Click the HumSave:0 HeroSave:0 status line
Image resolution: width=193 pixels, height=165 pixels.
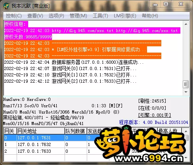click(27, 99)
